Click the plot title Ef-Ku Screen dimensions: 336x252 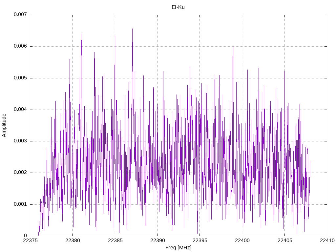pyautogui.click(x=178, y=7)
